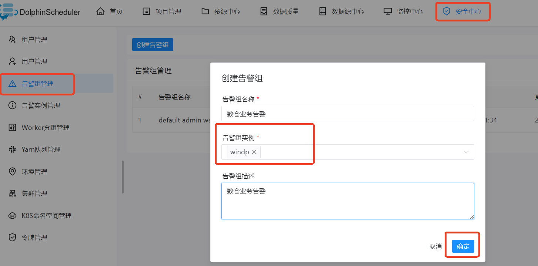
Task: Click the 监控中心 monitor icon
Action: tap(388, 11)
